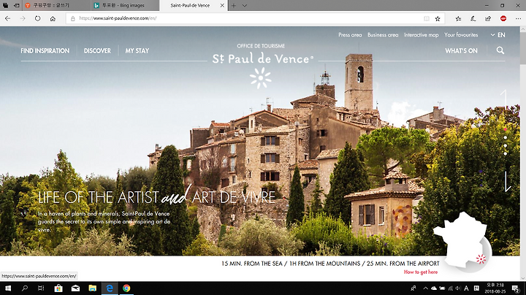The width and height of the screenshot is (526, 295).
Task: Open the WHAT'S ON menu
Action: click(461, 50)
